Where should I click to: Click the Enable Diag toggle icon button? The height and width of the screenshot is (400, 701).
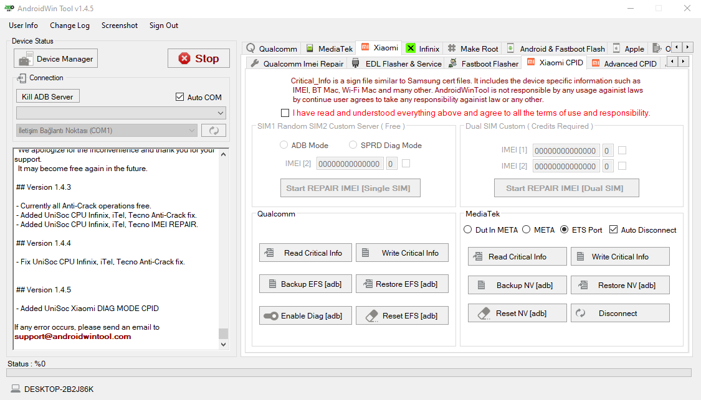(x=305, y=315)
